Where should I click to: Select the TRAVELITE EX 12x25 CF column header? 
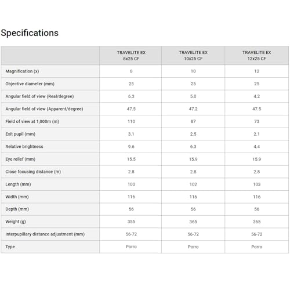coord(257,56)
